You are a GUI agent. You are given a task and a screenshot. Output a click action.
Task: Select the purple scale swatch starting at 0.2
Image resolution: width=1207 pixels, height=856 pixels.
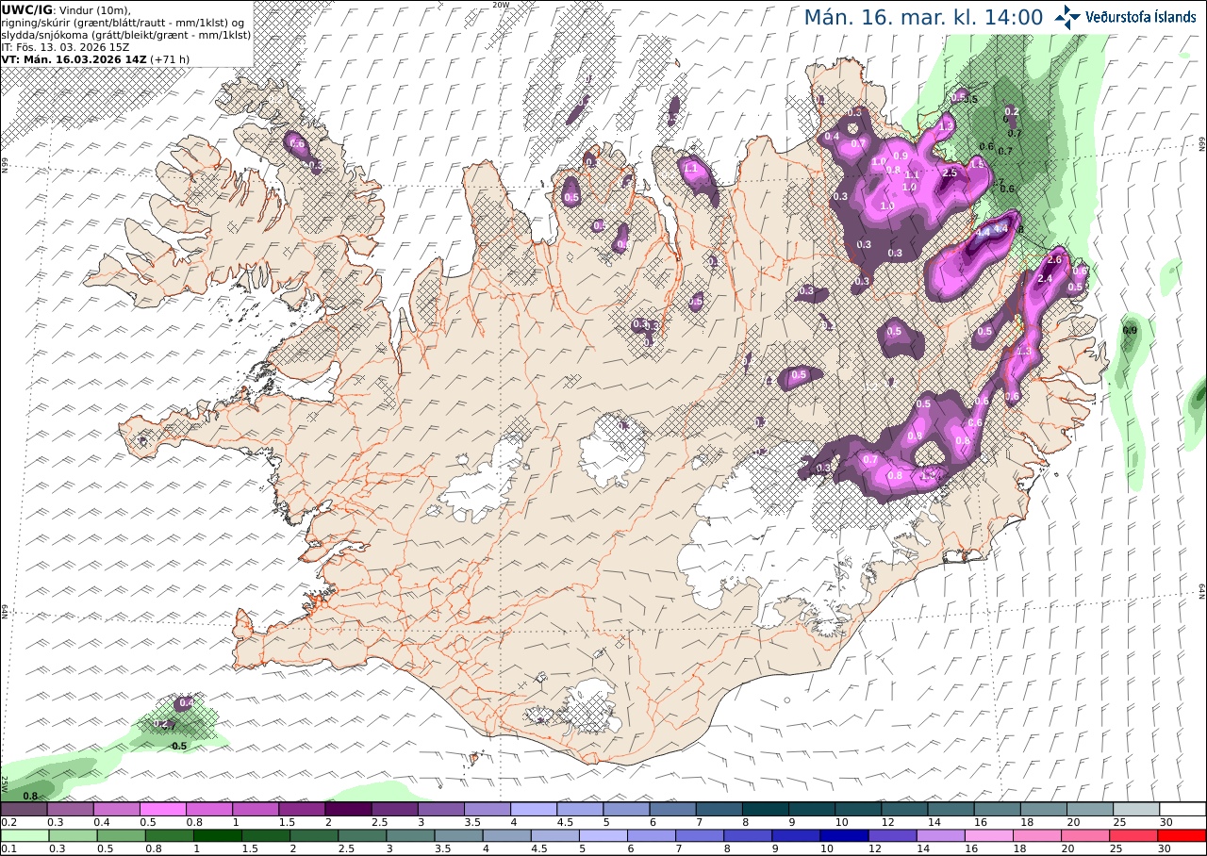click(x=24, y=809)
